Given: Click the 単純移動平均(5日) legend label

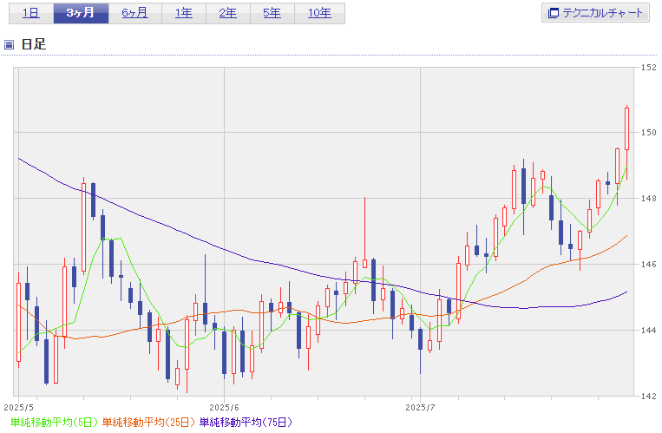Looking at the screenshot, I should pyautogui.click(x=54, y=422).
